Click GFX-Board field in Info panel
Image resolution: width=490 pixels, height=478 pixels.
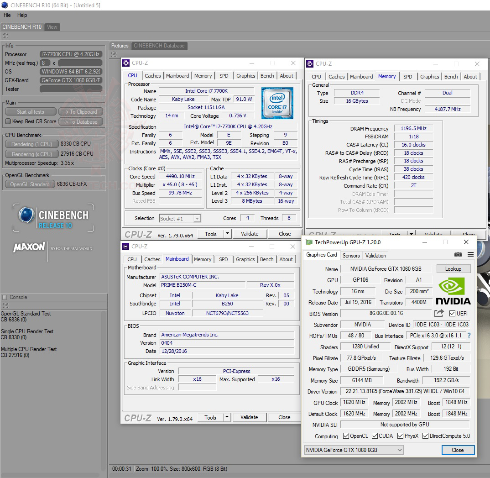pos(71,80)
